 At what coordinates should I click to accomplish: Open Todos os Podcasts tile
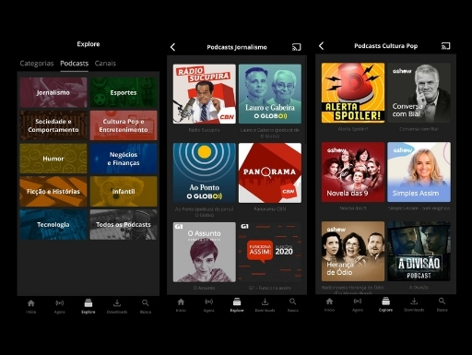coord(124,224)
